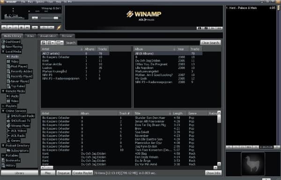
Task: Sort tracks by the Length column header
Action: [179, 113]
